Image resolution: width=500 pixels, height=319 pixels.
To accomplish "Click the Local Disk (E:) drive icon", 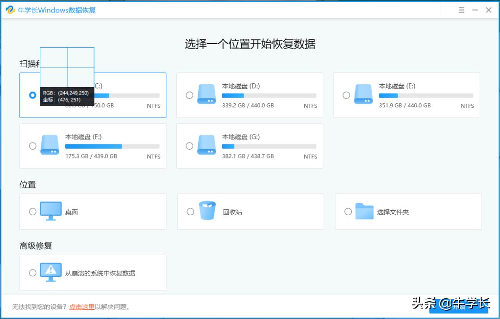I will pyautogui.click(x=363, y=94).
